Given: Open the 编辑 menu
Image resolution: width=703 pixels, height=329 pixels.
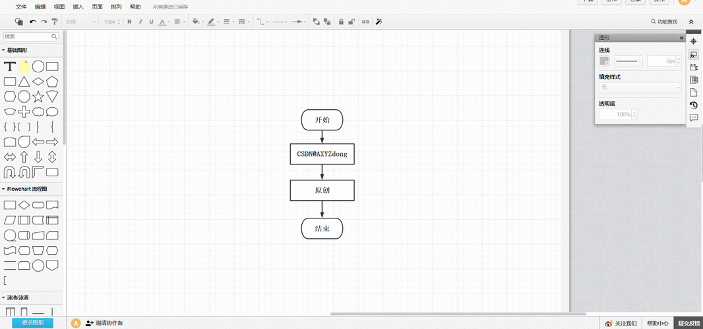Looking at the screenshot, I should (40, 7).
